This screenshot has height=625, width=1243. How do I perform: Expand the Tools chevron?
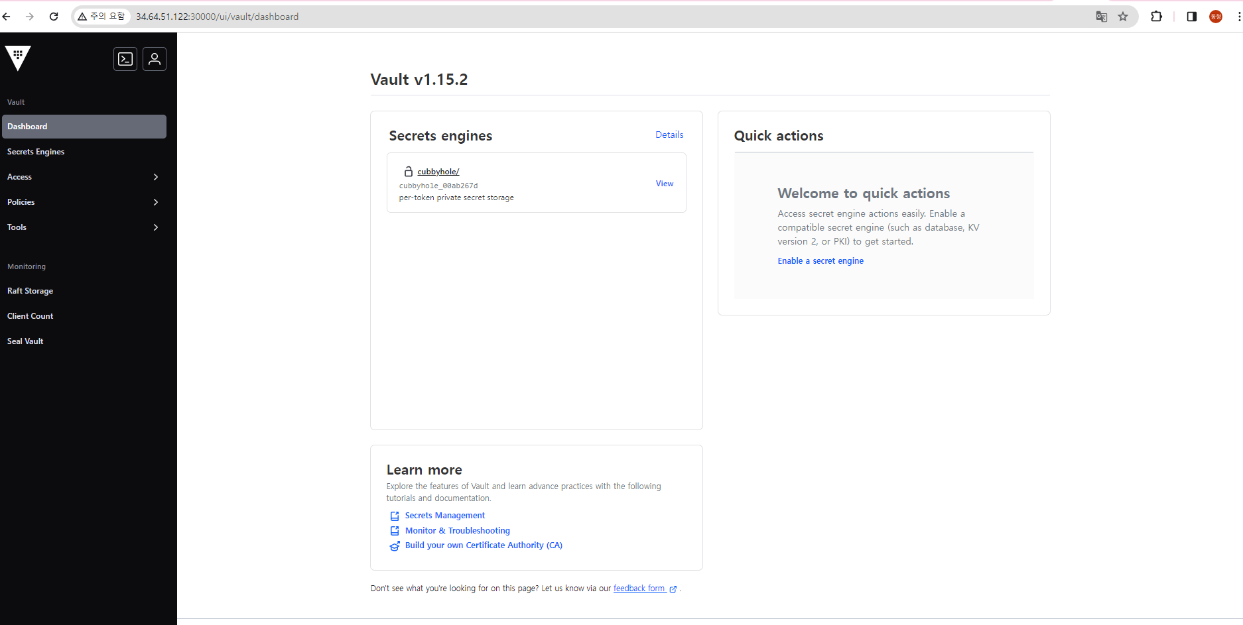[x=156, y=227]
